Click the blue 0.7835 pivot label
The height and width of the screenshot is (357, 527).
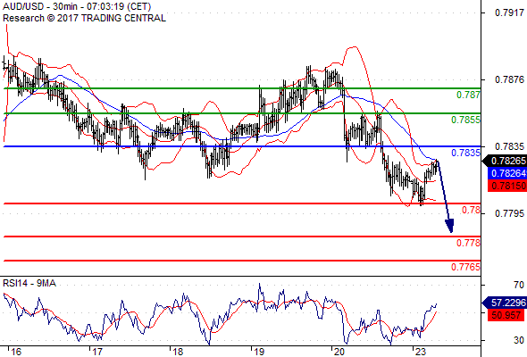pos(465,154)
